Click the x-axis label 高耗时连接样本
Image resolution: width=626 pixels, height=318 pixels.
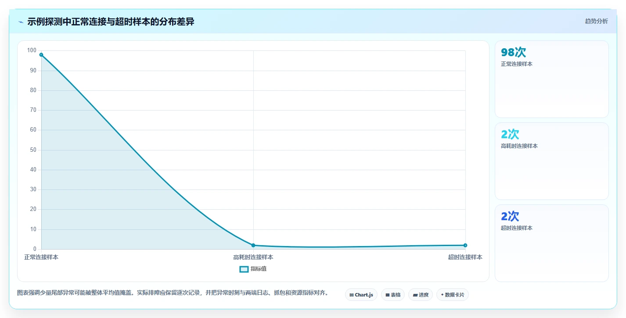point(253,257)
